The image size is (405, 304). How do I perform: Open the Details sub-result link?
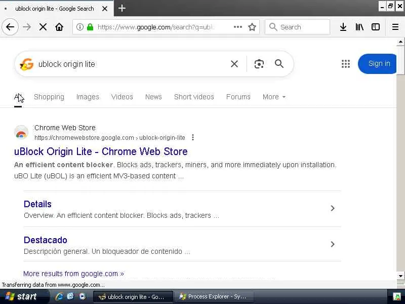[x=37, y=204]
